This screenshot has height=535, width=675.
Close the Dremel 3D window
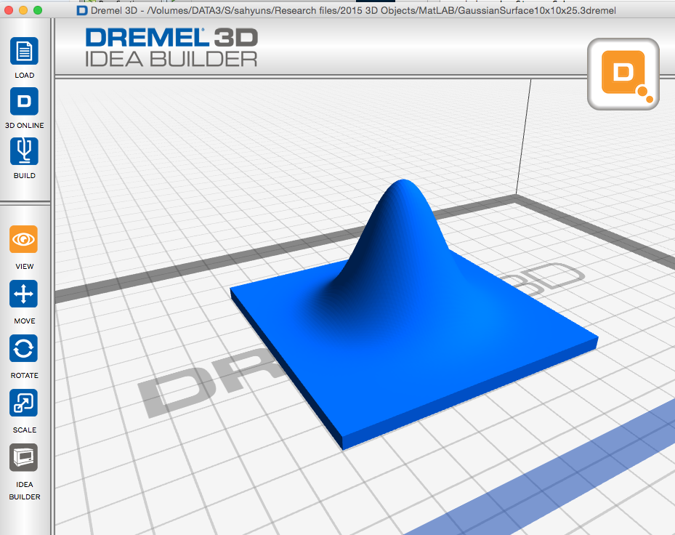pyautogui.click(x=9, y=10)
